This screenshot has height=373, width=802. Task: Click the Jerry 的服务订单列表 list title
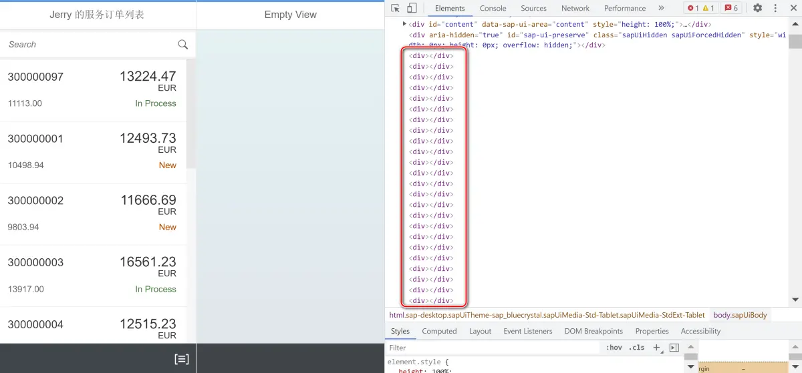coord(97,15)
